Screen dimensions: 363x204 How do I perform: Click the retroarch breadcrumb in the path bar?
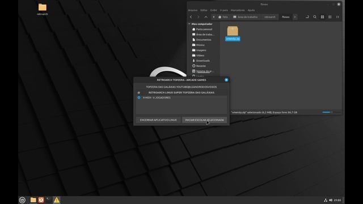tap(270, 17)
